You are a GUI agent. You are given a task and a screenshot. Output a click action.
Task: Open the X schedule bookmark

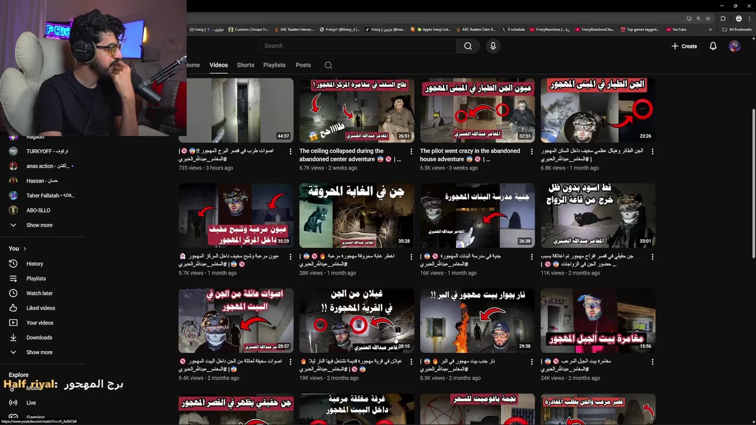[513, 30]
